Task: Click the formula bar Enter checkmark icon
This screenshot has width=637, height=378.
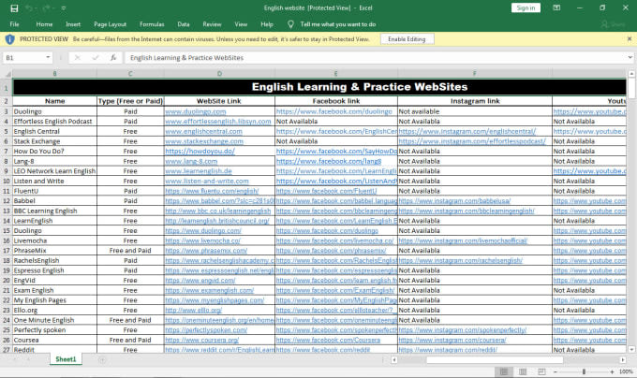Action: tap(96, 58)
